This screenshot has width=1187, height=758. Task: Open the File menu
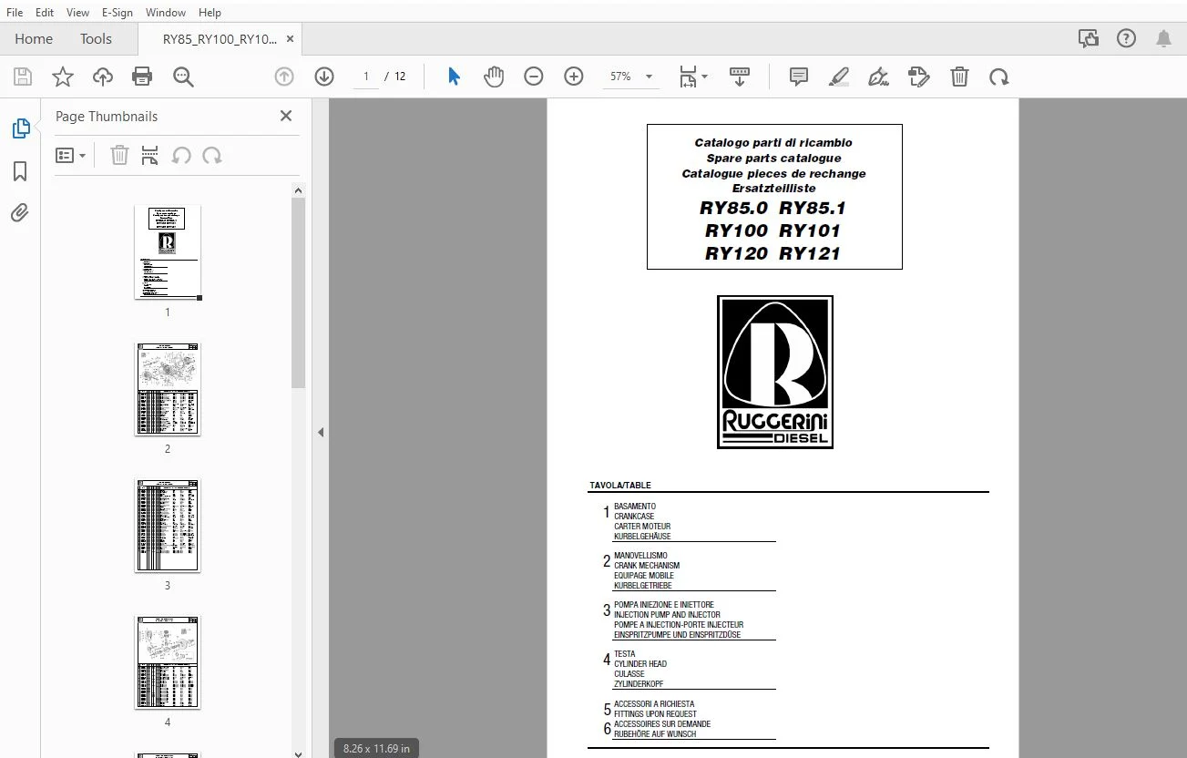coord(15,13)
